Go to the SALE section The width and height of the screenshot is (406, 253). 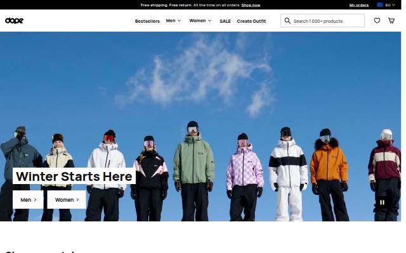[x=225, y=21]
